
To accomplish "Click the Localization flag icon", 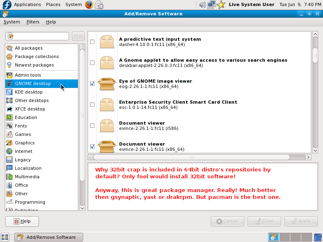I will [x=9, y=168].
